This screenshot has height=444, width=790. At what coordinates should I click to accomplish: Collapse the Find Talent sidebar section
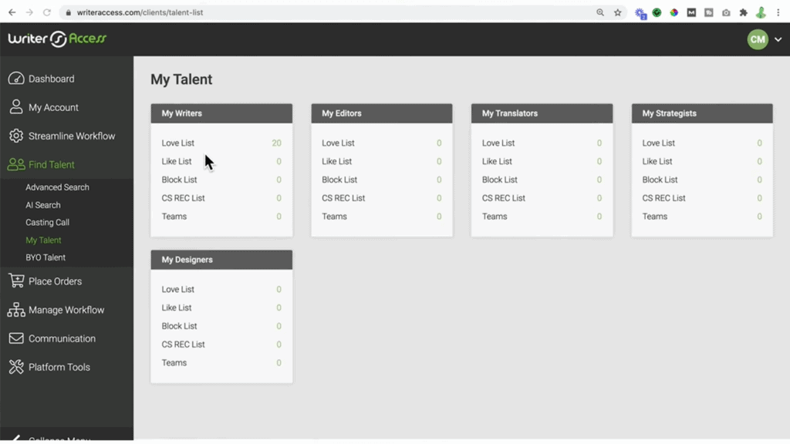tap(51, 164)
